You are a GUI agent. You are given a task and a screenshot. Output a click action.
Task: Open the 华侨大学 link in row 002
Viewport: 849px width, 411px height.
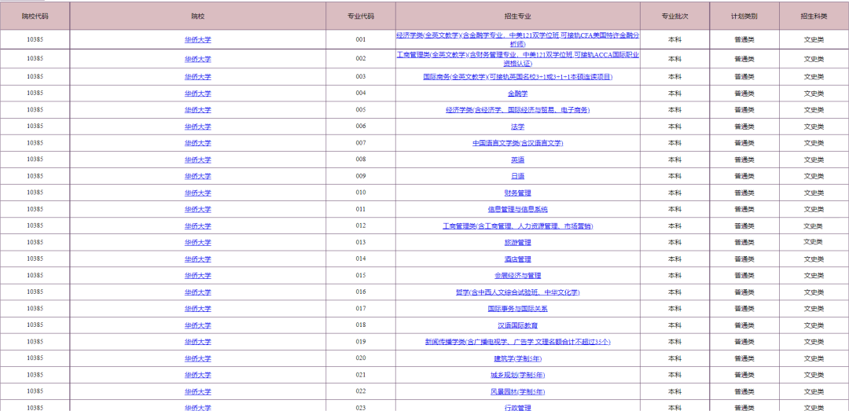(197, 59)
